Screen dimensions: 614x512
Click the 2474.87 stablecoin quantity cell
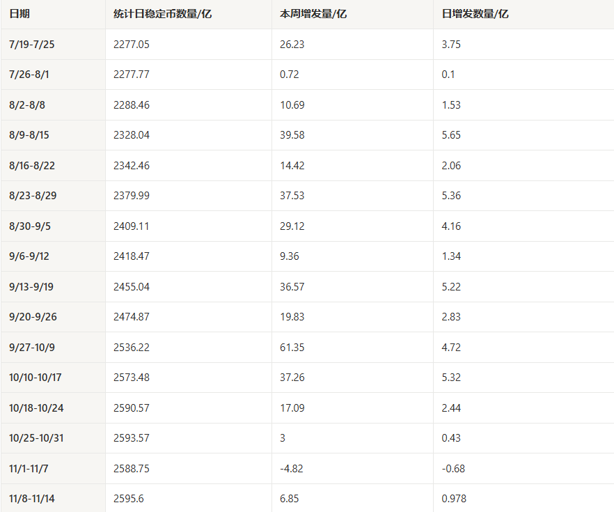point(132,317)
